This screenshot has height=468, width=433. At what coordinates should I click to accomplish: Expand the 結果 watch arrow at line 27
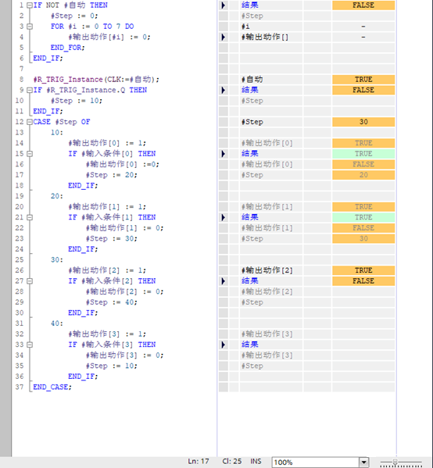click(223, 280)
